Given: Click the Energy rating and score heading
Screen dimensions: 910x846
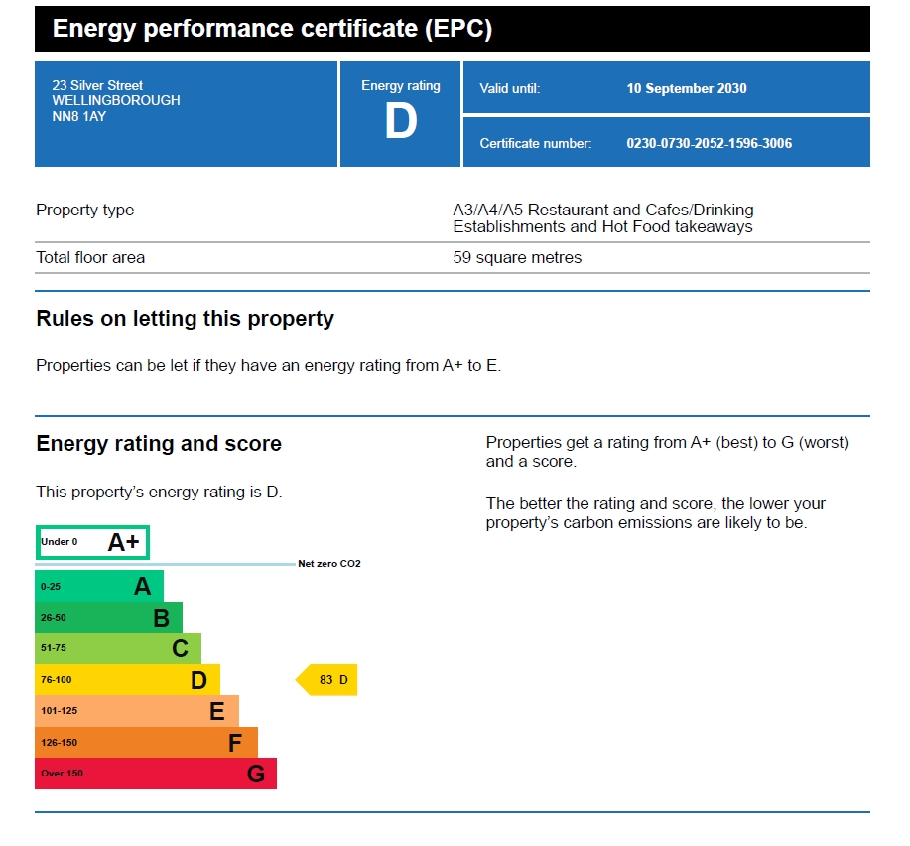Looking at the screenshot, I should (159, 444).
